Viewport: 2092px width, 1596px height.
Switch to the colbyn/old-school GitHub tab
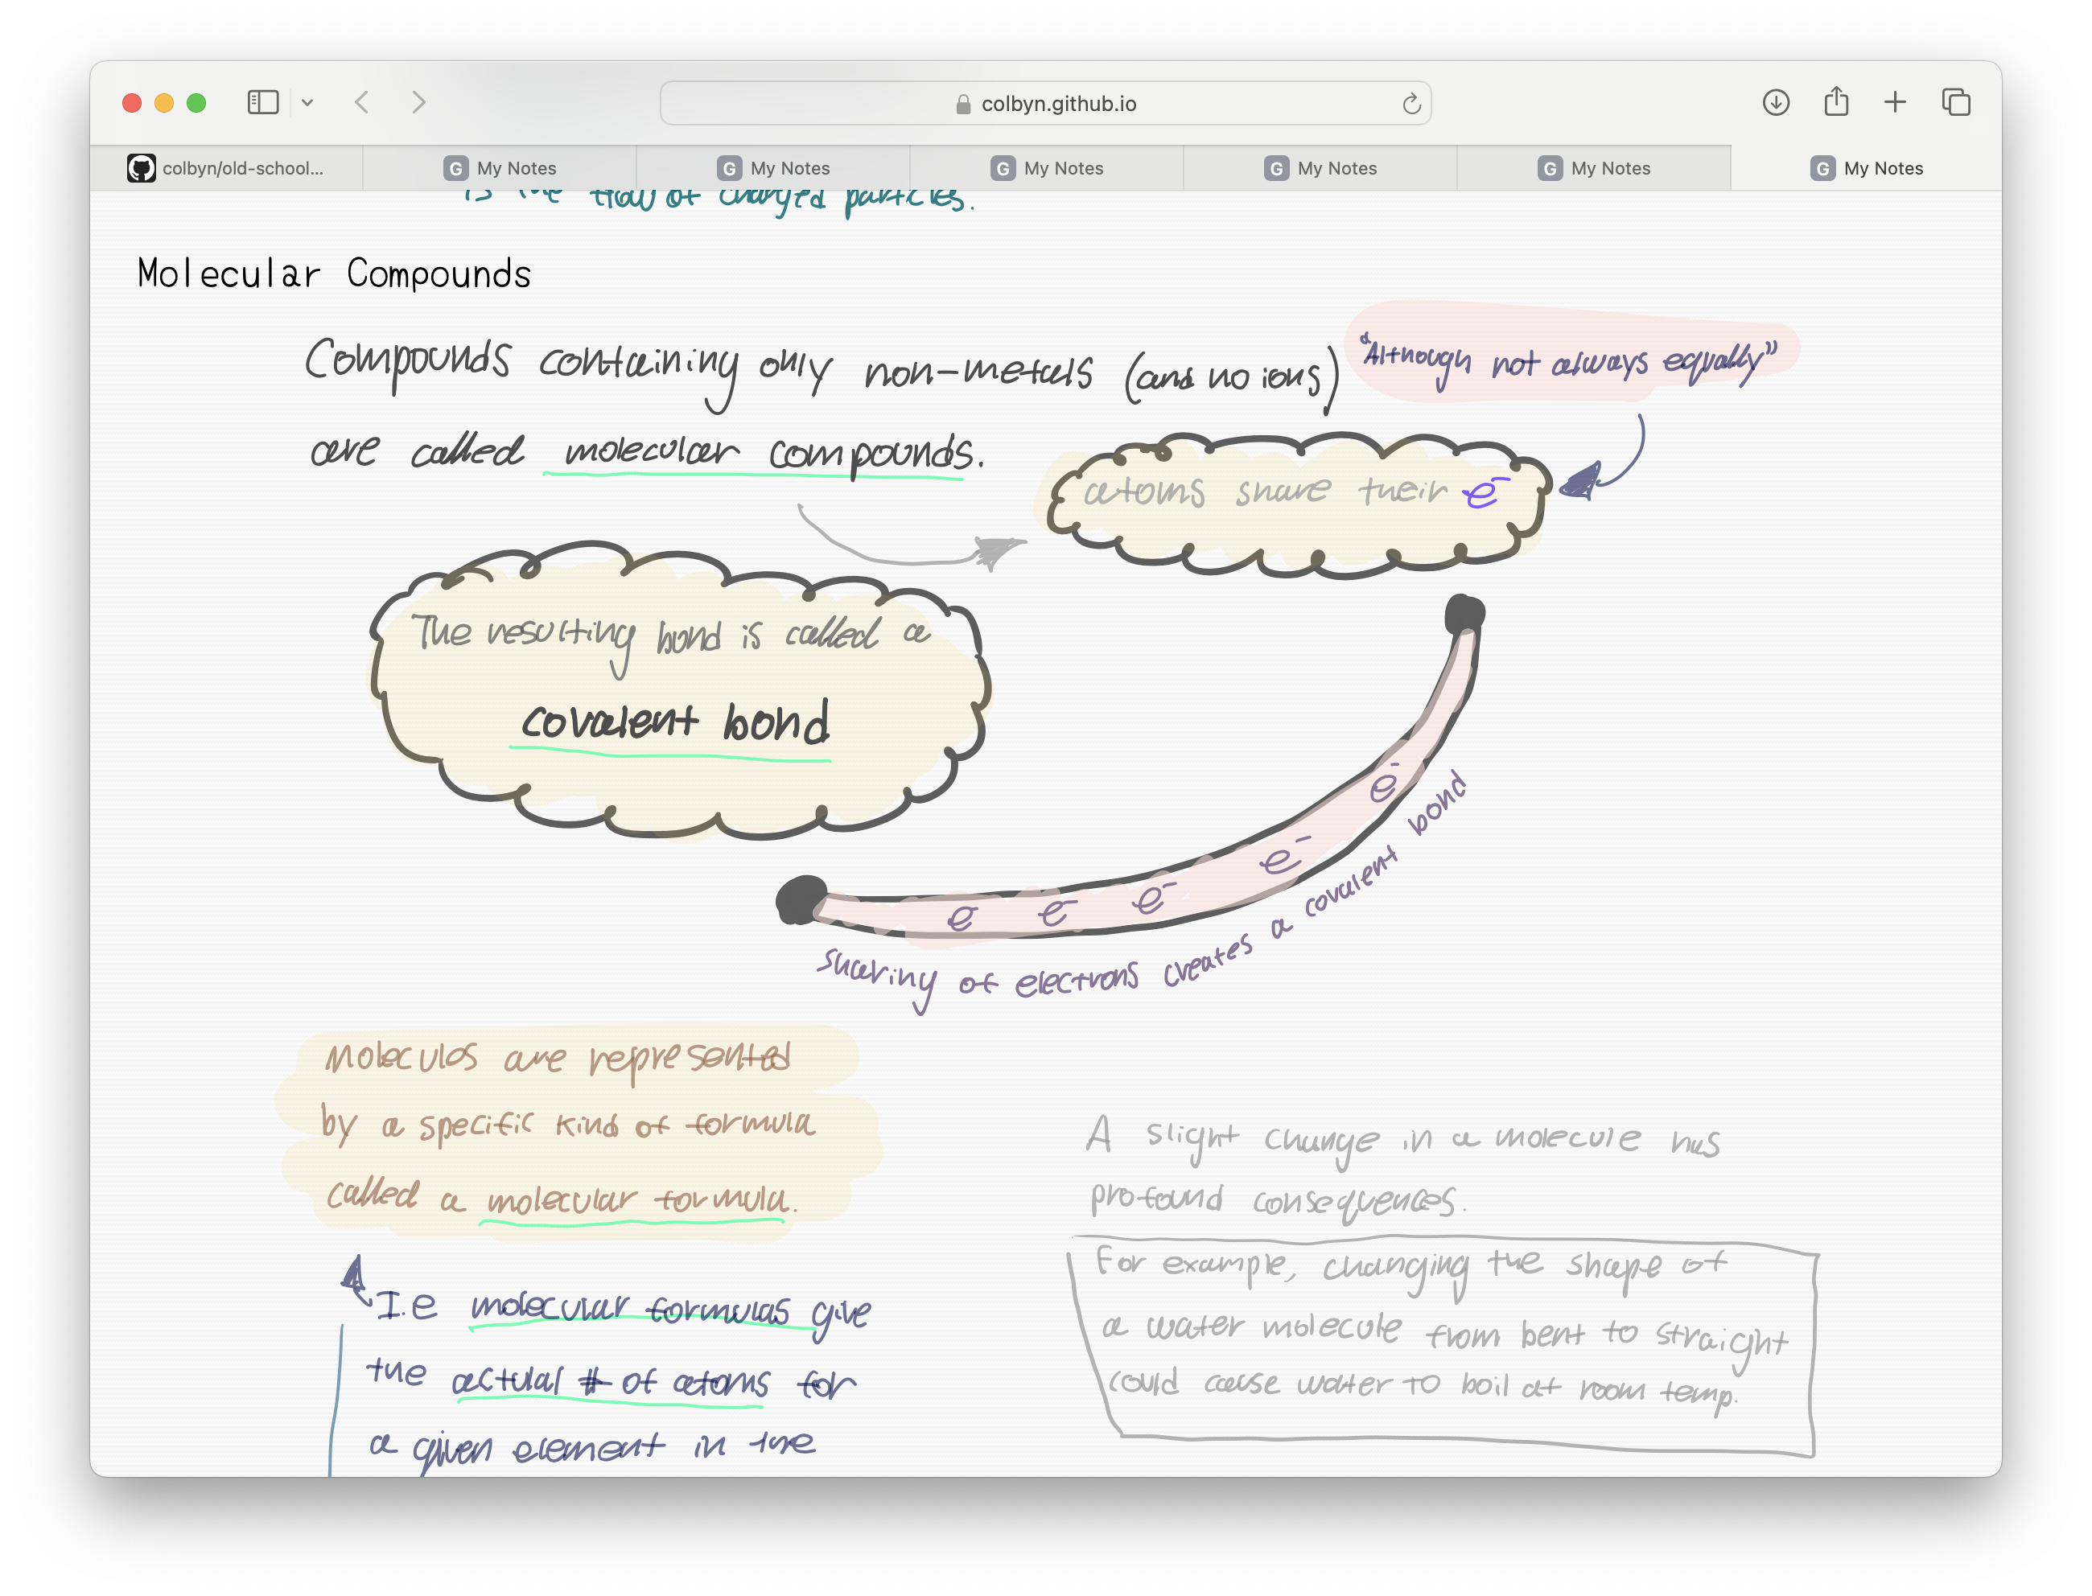(x=233, y=167)
